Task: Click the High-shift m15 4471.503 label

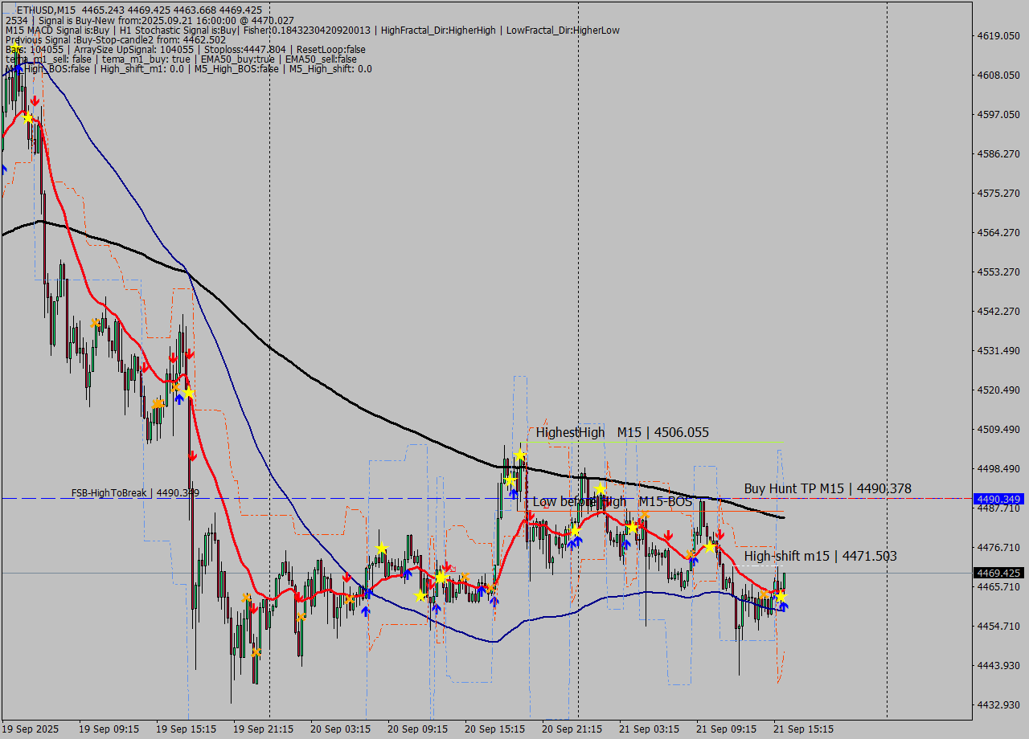Action: 820,556
